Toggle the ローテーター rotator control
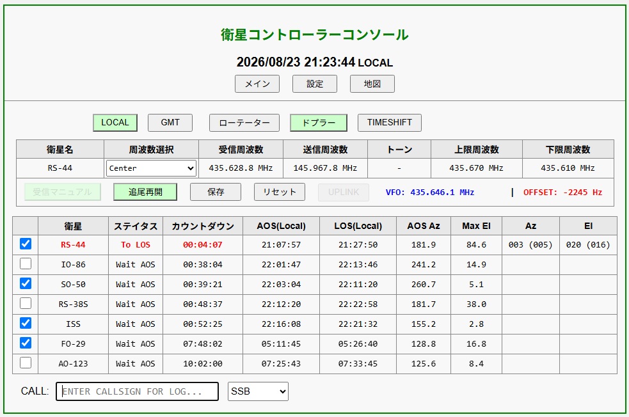 pos(244,123)
